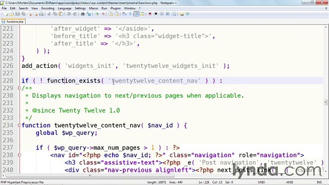The image size is (329, 185).
Task: Click the macro Playback icon
Action: (x=162, y=14)
